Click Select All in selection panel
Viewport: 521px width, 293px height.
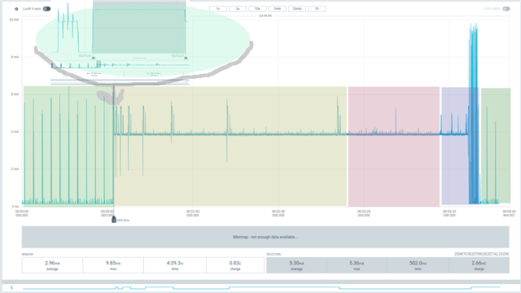click(490, 254)
